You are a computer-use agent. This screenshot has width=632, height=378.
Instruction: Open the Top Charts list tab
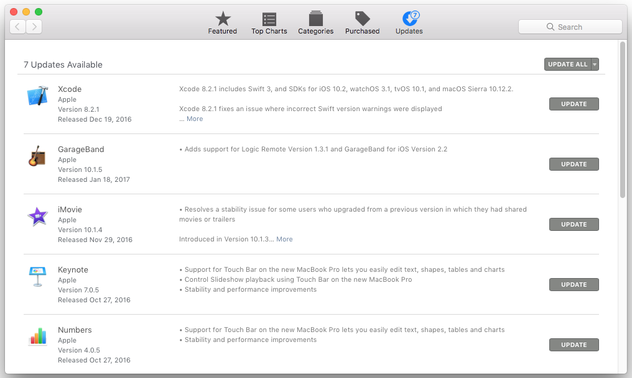tap(269, 23)
